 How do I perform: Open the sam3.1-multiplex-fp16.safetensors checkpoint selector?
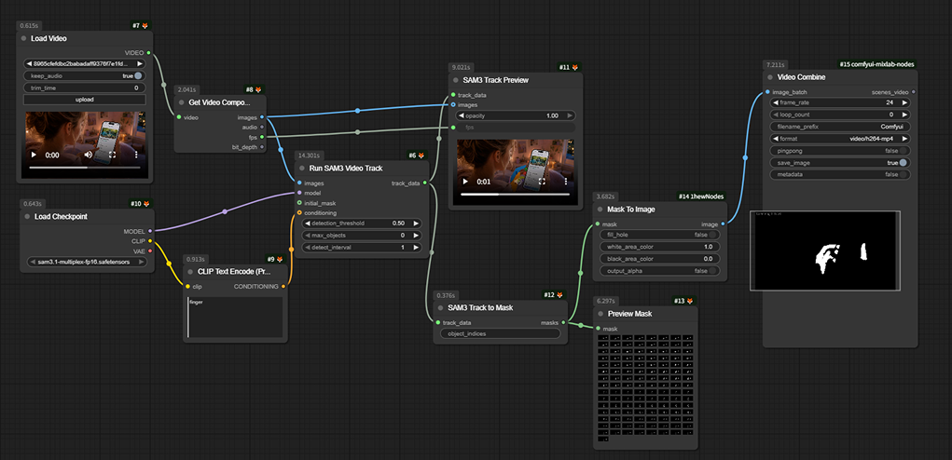click(88, 262)
